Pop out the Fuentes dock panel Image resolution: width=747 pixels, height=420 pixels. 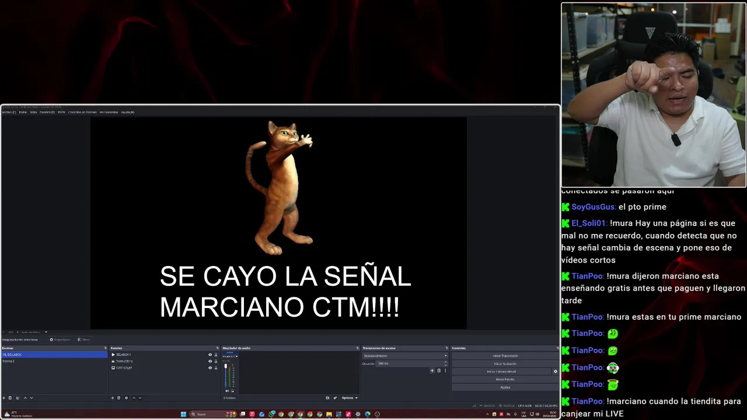[x=217, y=348]
